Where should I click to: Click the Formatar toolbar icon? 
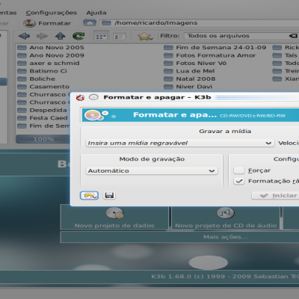pyautogui.click(x=29, y=23)
